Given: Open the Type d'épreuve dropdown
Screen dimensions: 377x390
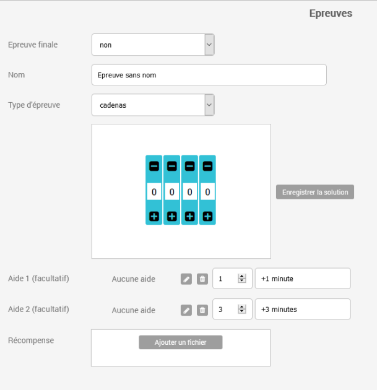Looking at the screenshot, I should tap(153, 105).
